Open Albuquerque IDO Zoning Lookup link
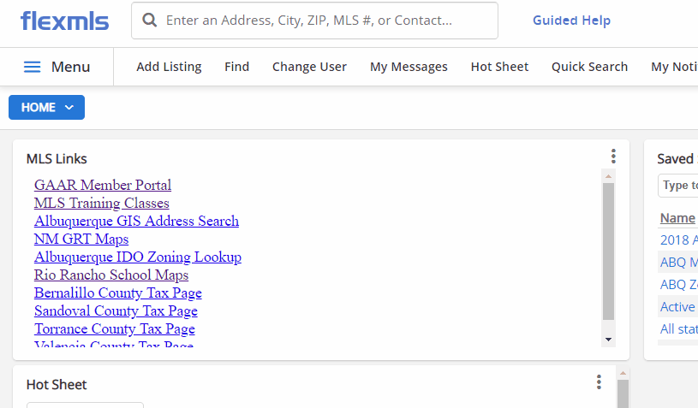This screenshot has height=408, width=698. click(138, 257)
